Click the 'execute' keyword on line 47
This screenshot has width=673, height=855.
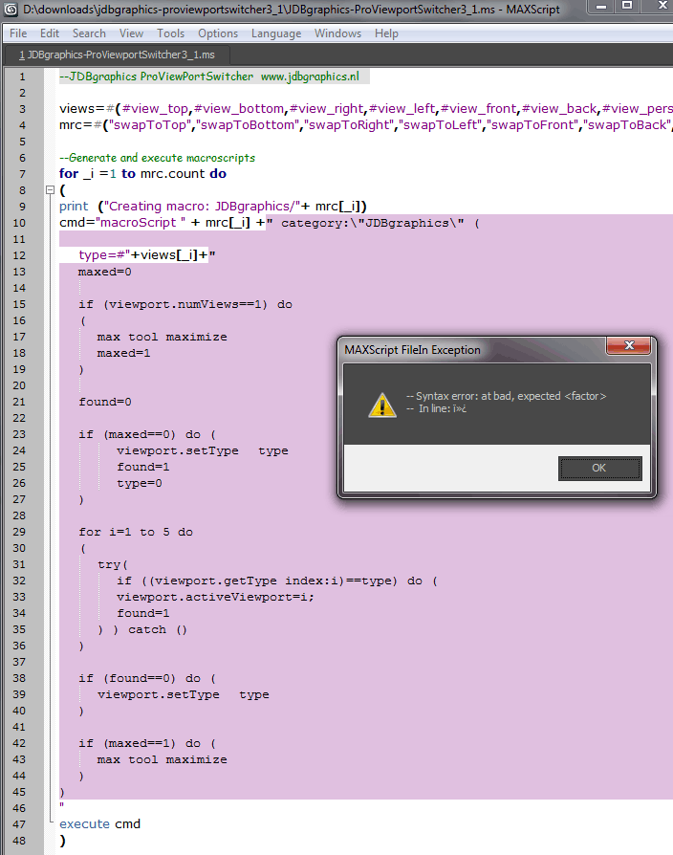tap(84, 824)
